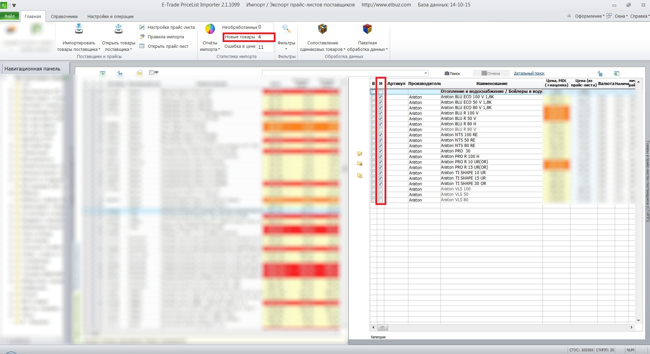This screenshot has width=650, height=354.
Task: Click the Правила импорта icon
Action: (x=142, y=37)
